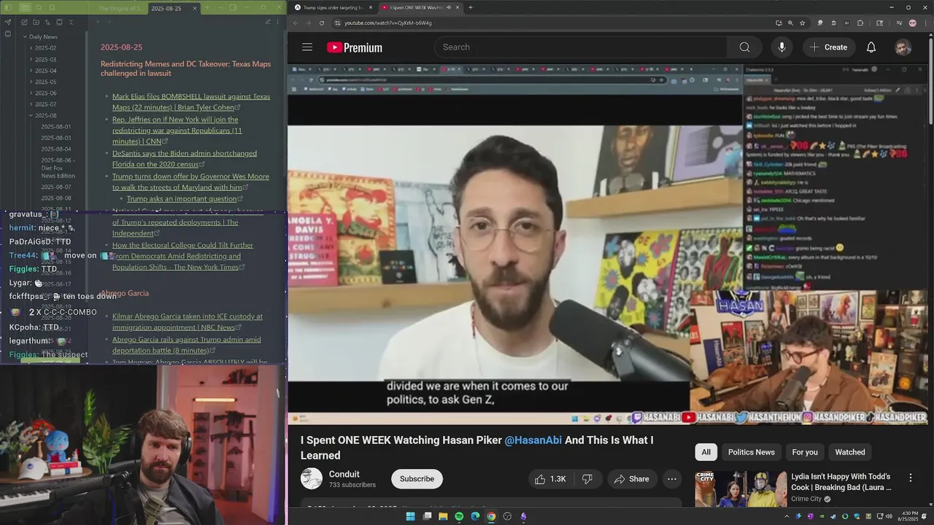Switch to Trump signs order Chrome tab
Image resolution: width=934 pixels, height=525 pixels.
333,7
